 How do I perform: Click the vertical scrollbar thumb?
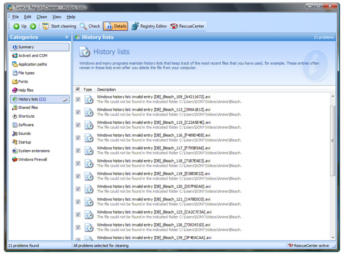pos(333,141)
